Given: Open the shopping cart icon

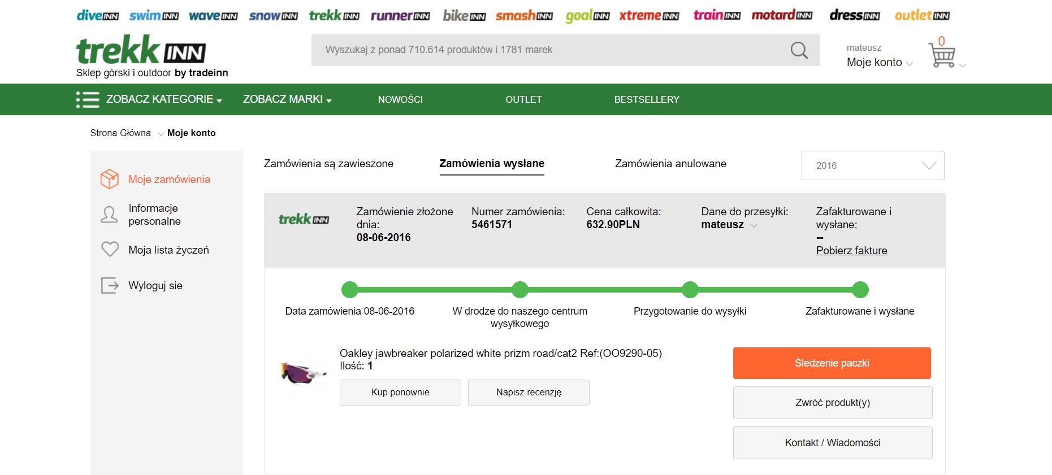Looking at the screenshot, I should click(942, 55).
